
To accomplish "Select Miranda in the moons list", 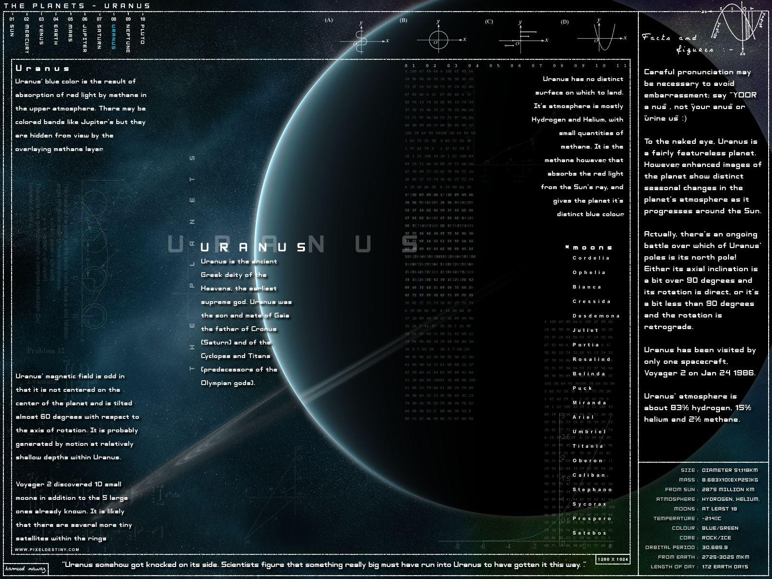I will (589, 403).
